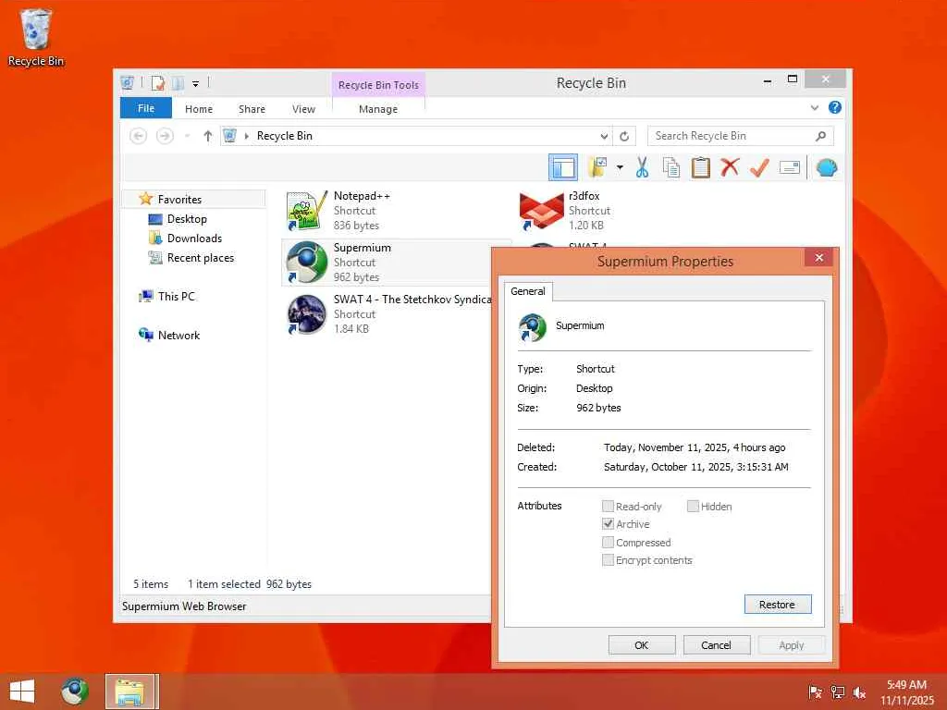This screenshot has width=947, height=710.
Task: Click the File Explorer taskbar button
Action: coord(129,692)
